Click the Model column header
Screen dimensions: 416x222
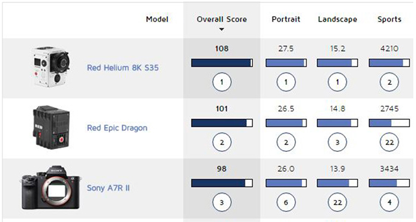tap(157, 20)
